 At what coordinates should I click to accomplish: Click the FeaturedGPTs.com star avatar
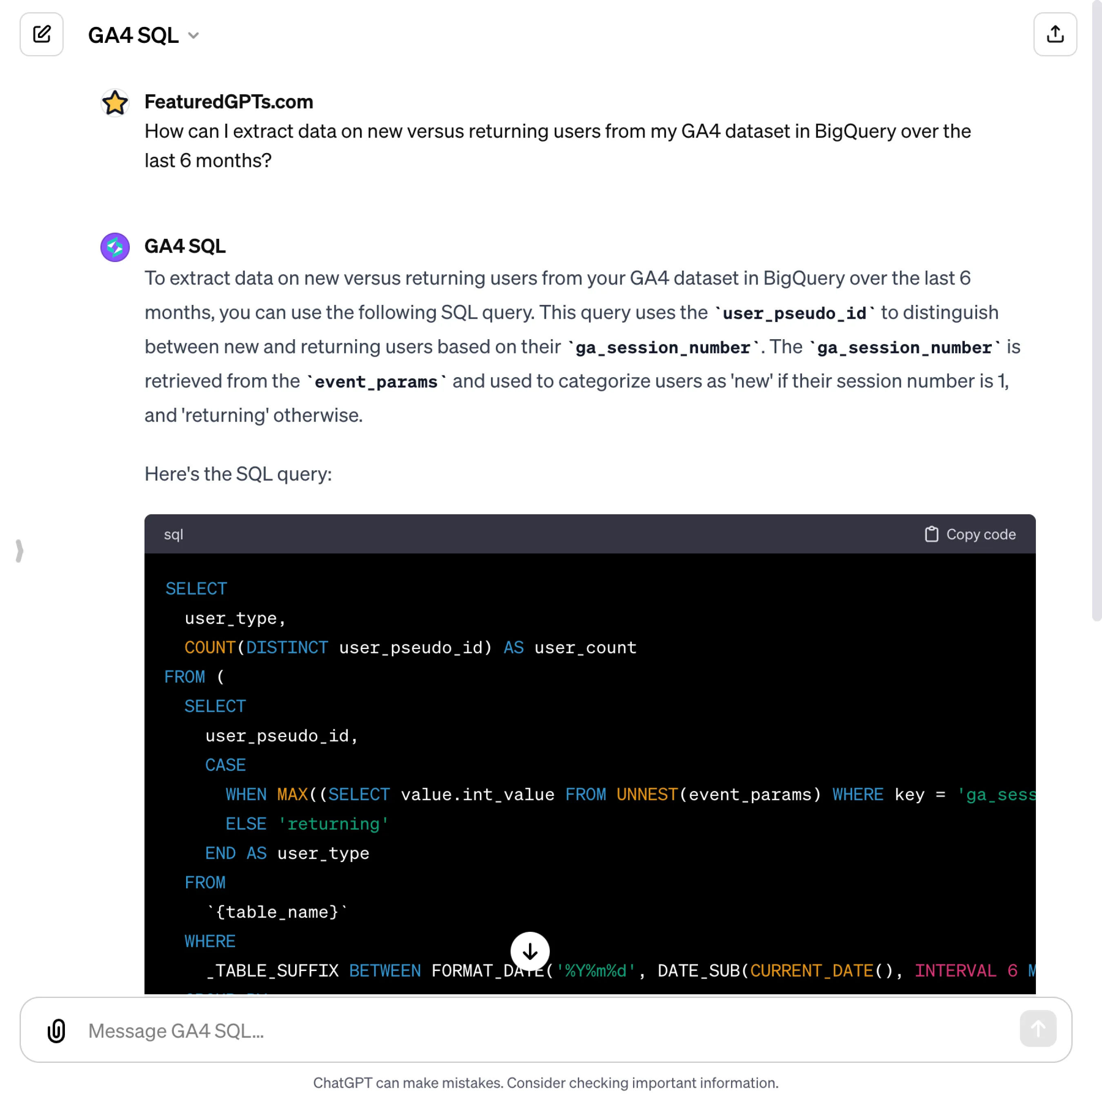click(115, 103)
